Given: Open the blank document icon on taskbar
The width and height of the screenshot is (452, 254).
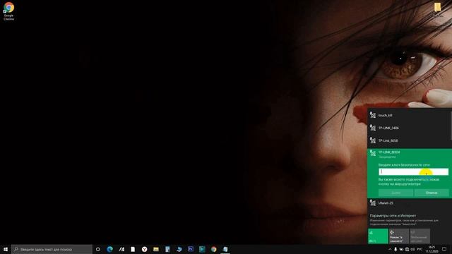Looking at the screenshot, I should coord(133,249).
